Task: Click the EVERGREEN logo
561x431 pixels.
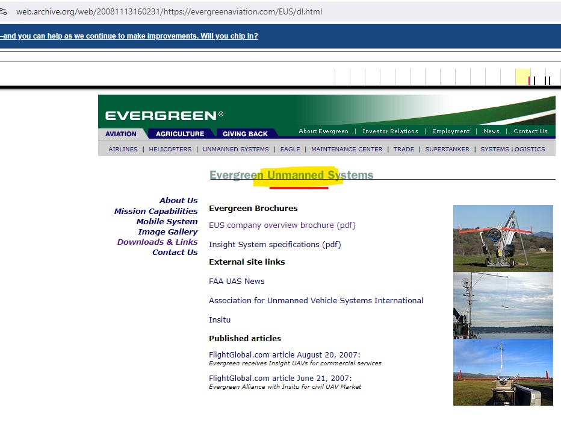Action: point(164,115)
